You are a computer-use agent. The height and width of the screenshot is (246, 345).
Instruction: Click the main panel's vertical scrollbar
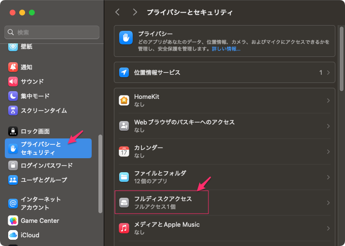(x=341, y=58)
